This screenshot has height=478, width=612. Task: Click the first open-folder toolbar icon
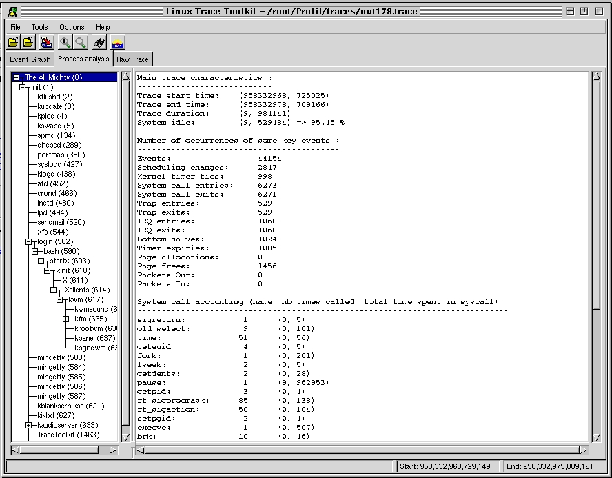tap(13, 42)
